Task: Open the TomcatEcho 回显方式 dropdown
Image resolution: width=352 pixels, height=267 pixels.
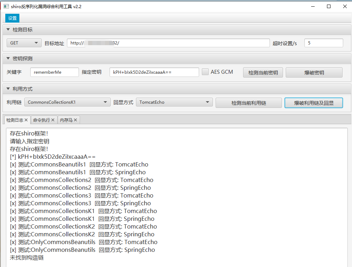Action: click(174, 102)
